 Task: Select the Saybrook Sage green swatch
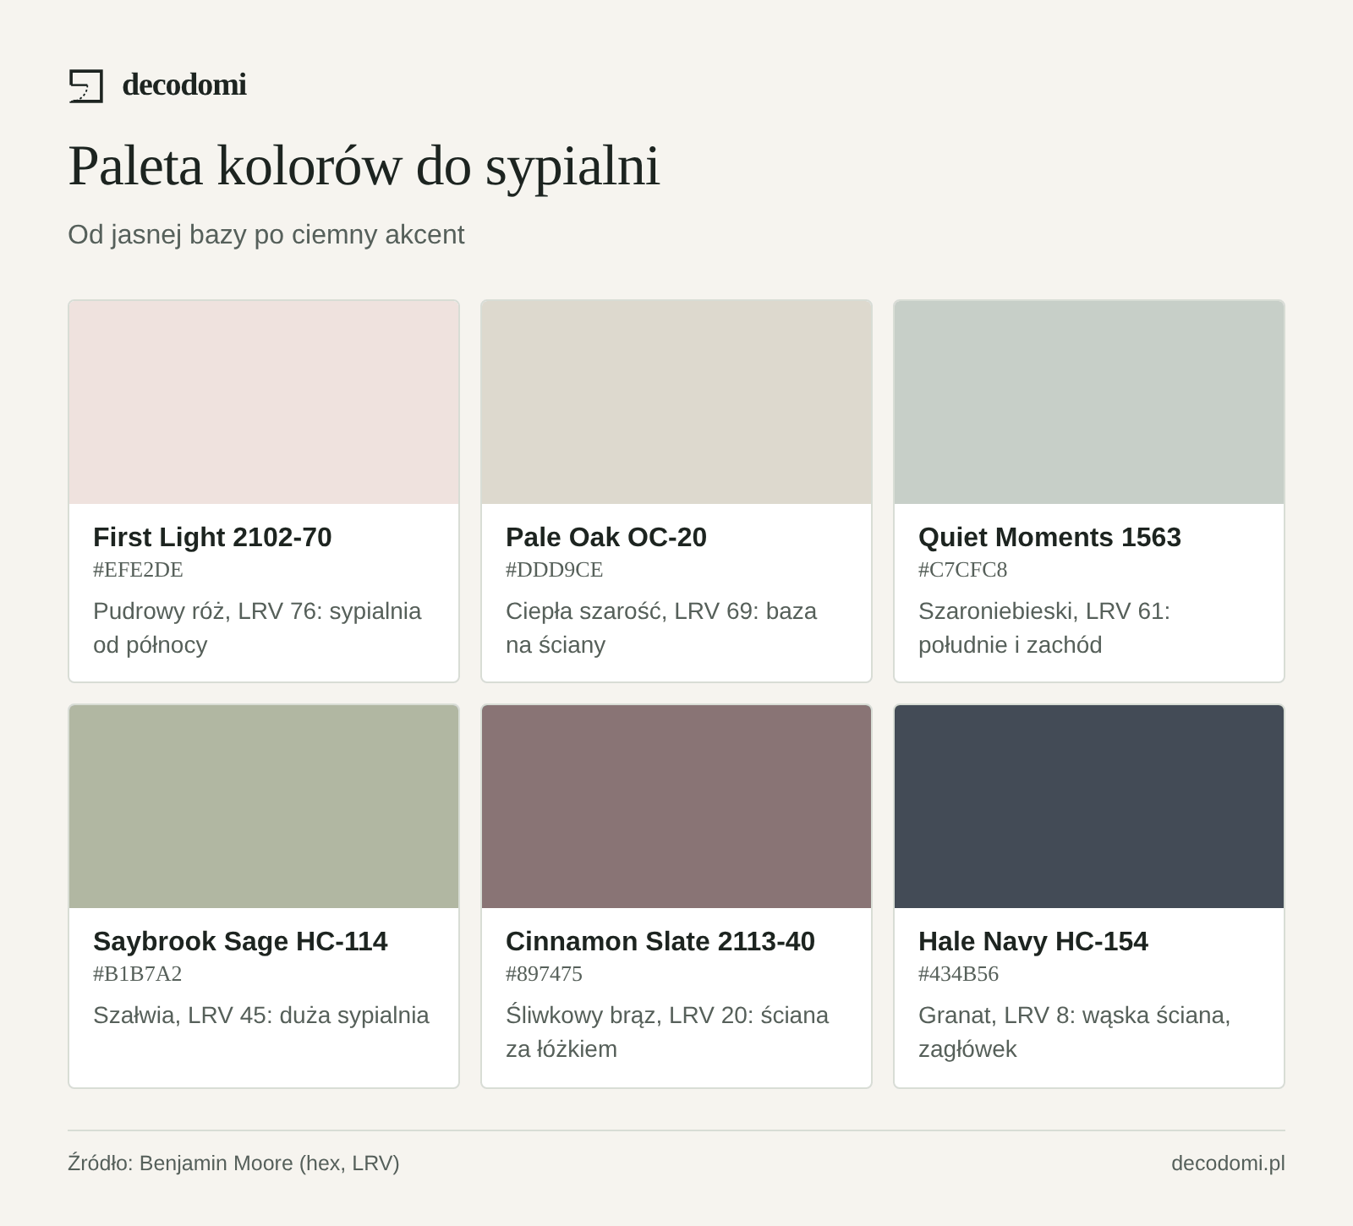264,807
